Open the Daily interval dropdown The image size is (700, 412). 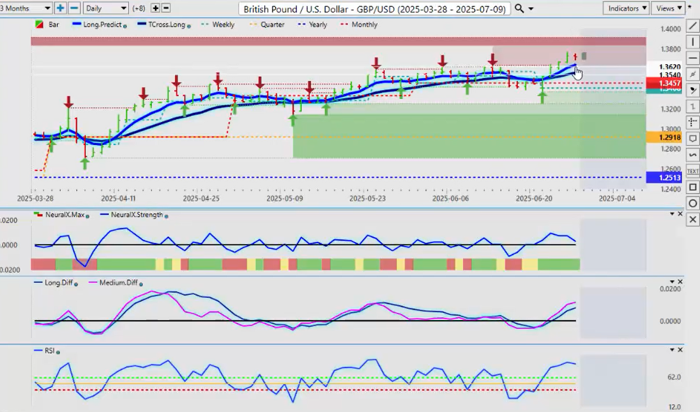[x=105, y=8]
